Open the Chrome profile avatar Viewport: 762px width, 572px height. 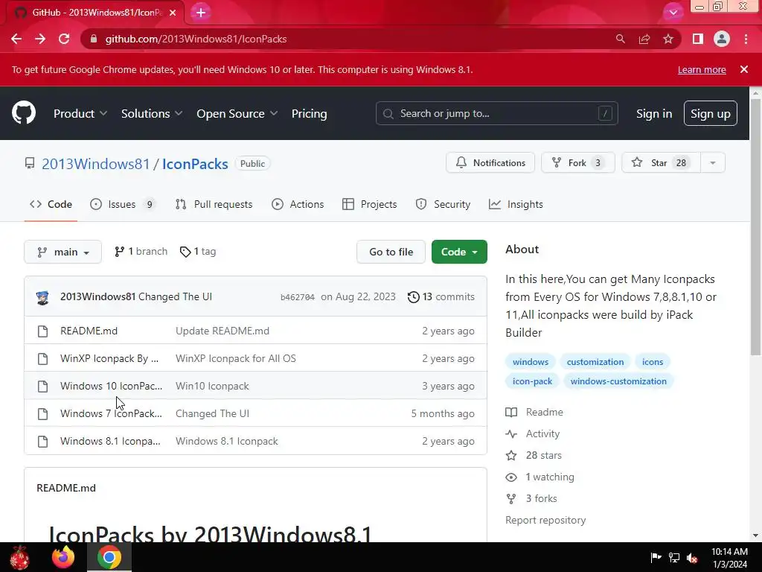point(722,39)
